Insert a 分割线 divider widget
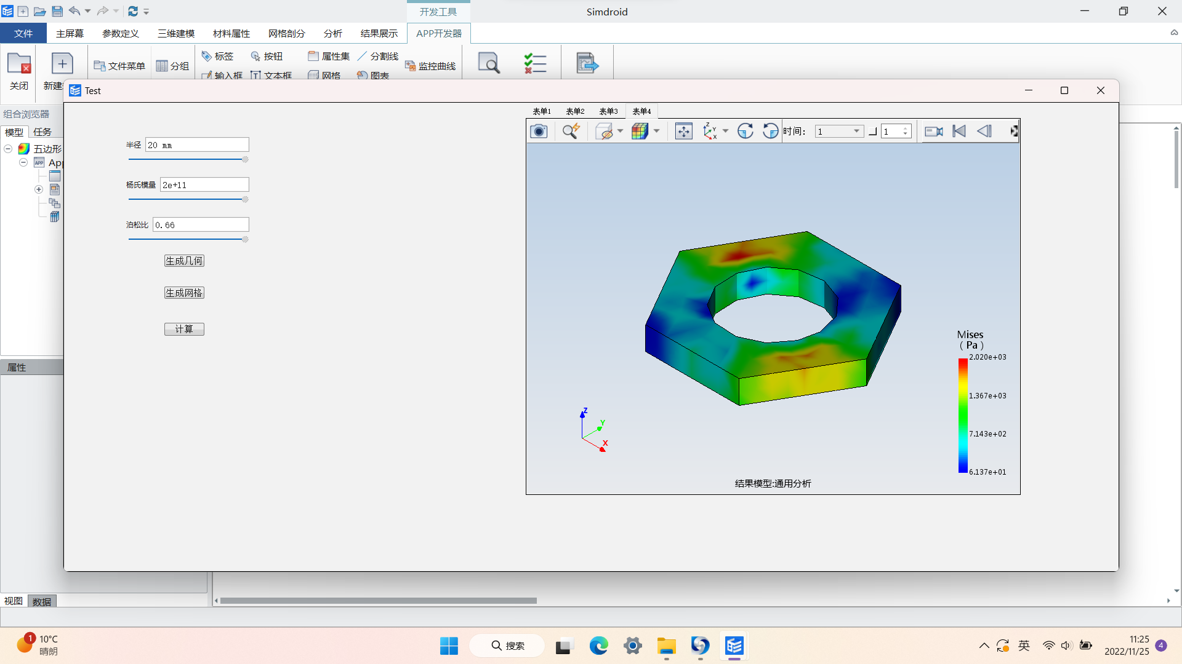 tap(377, 56)
